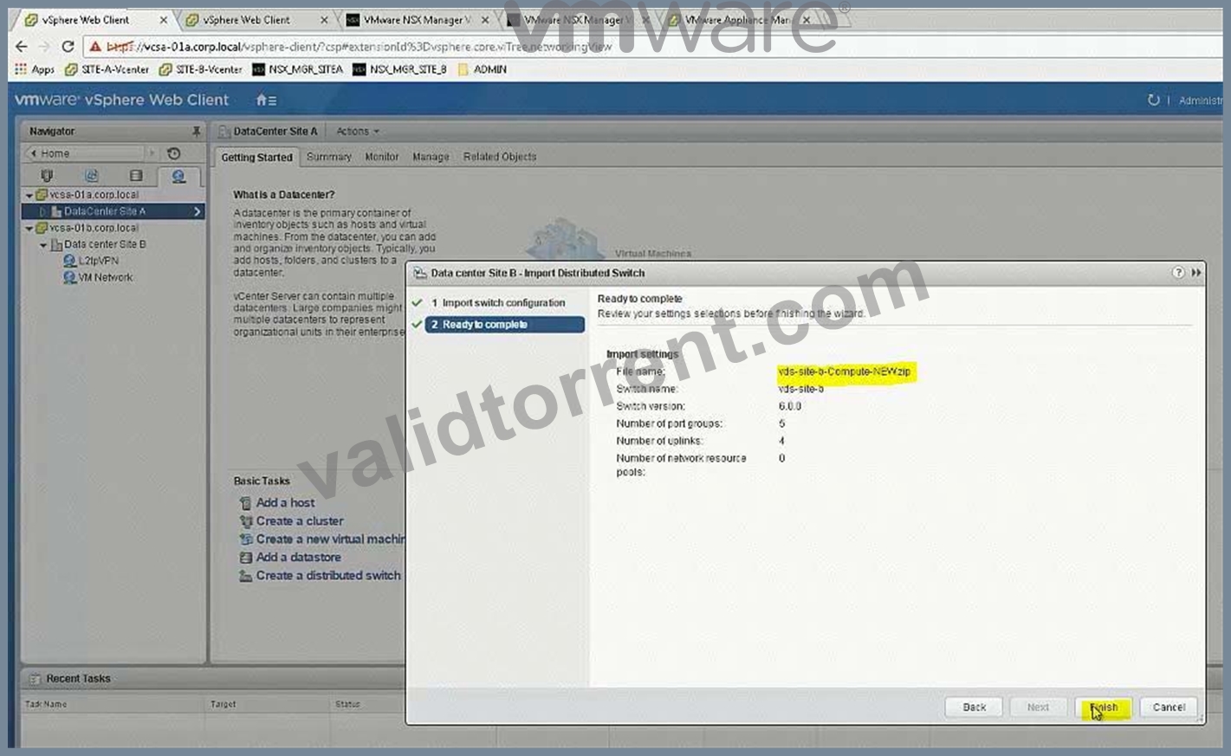Select Data center Site B in the tree
This screenshot has width=1231, height=756.
point(105,244)
